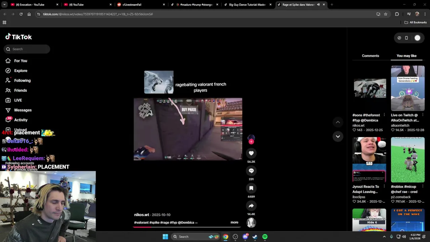Save the video with the bookmark icon

tap(251, 188)
